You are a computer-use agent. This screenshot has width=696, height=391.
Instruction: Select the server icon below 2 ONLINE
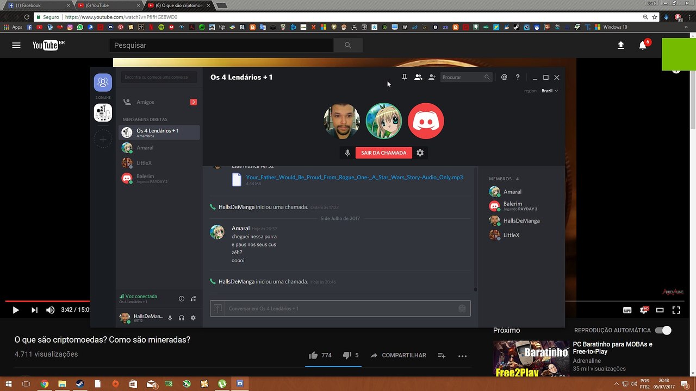103,113
